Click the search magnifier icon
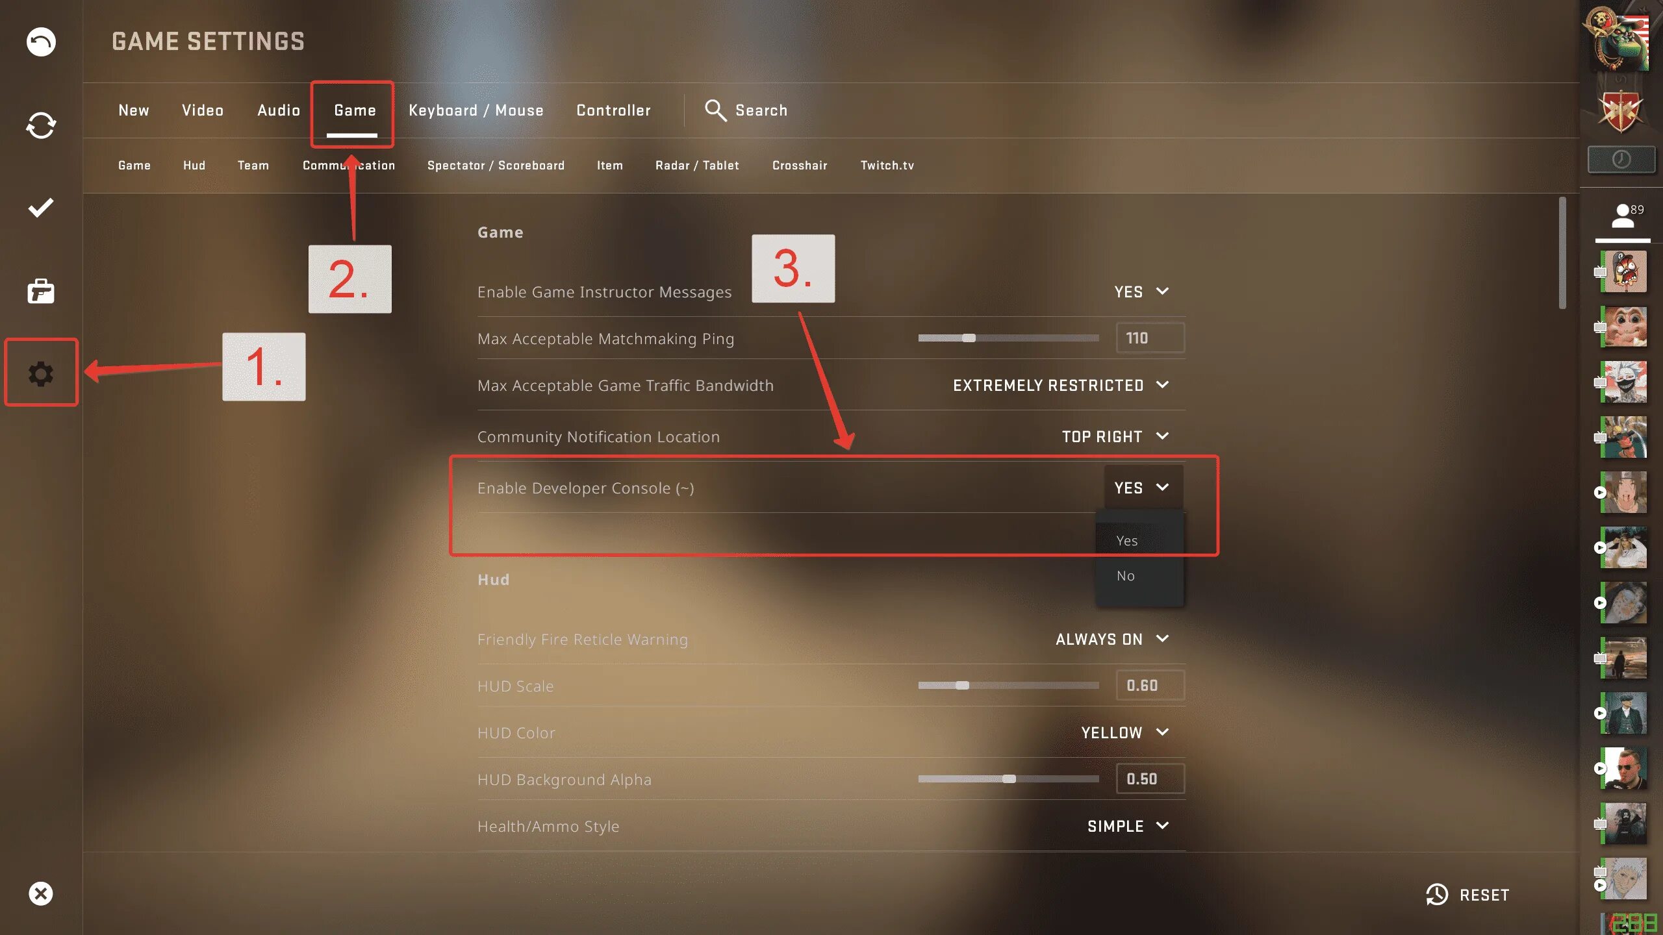The image size is (1663, 935). click(x=715, y=110)
